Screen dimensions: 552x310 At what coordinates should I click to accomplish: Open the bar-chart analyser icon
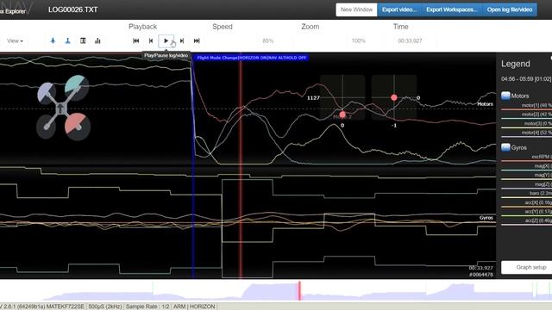(97, 40)
